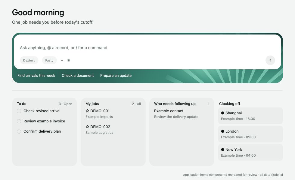Click the 'Sample Logistics' subtitle
295x180 pixels.
[x=99, y=133]
